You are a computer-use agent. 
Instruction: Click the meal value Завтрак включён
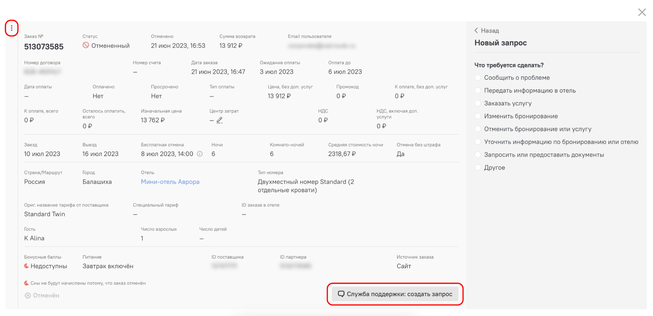tap(108, 266)
